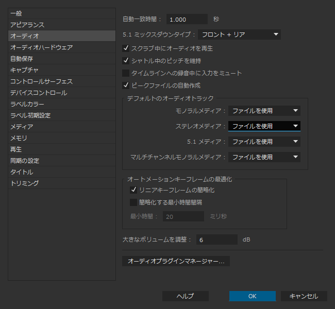Expand the モノラルメディア dropdown
Viewport: 335px width, 309px height.
pos(264,110)
